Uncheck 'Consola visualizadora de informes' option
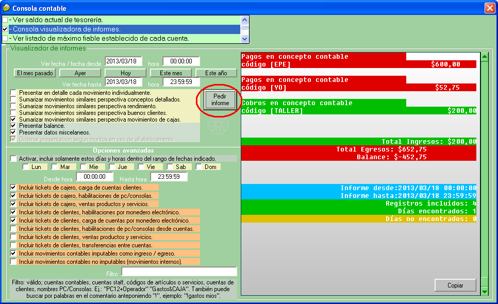 [x=5, y=29]
